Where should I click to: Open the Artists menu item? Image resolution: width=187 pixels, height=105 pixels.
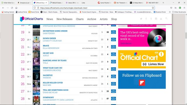104,19
